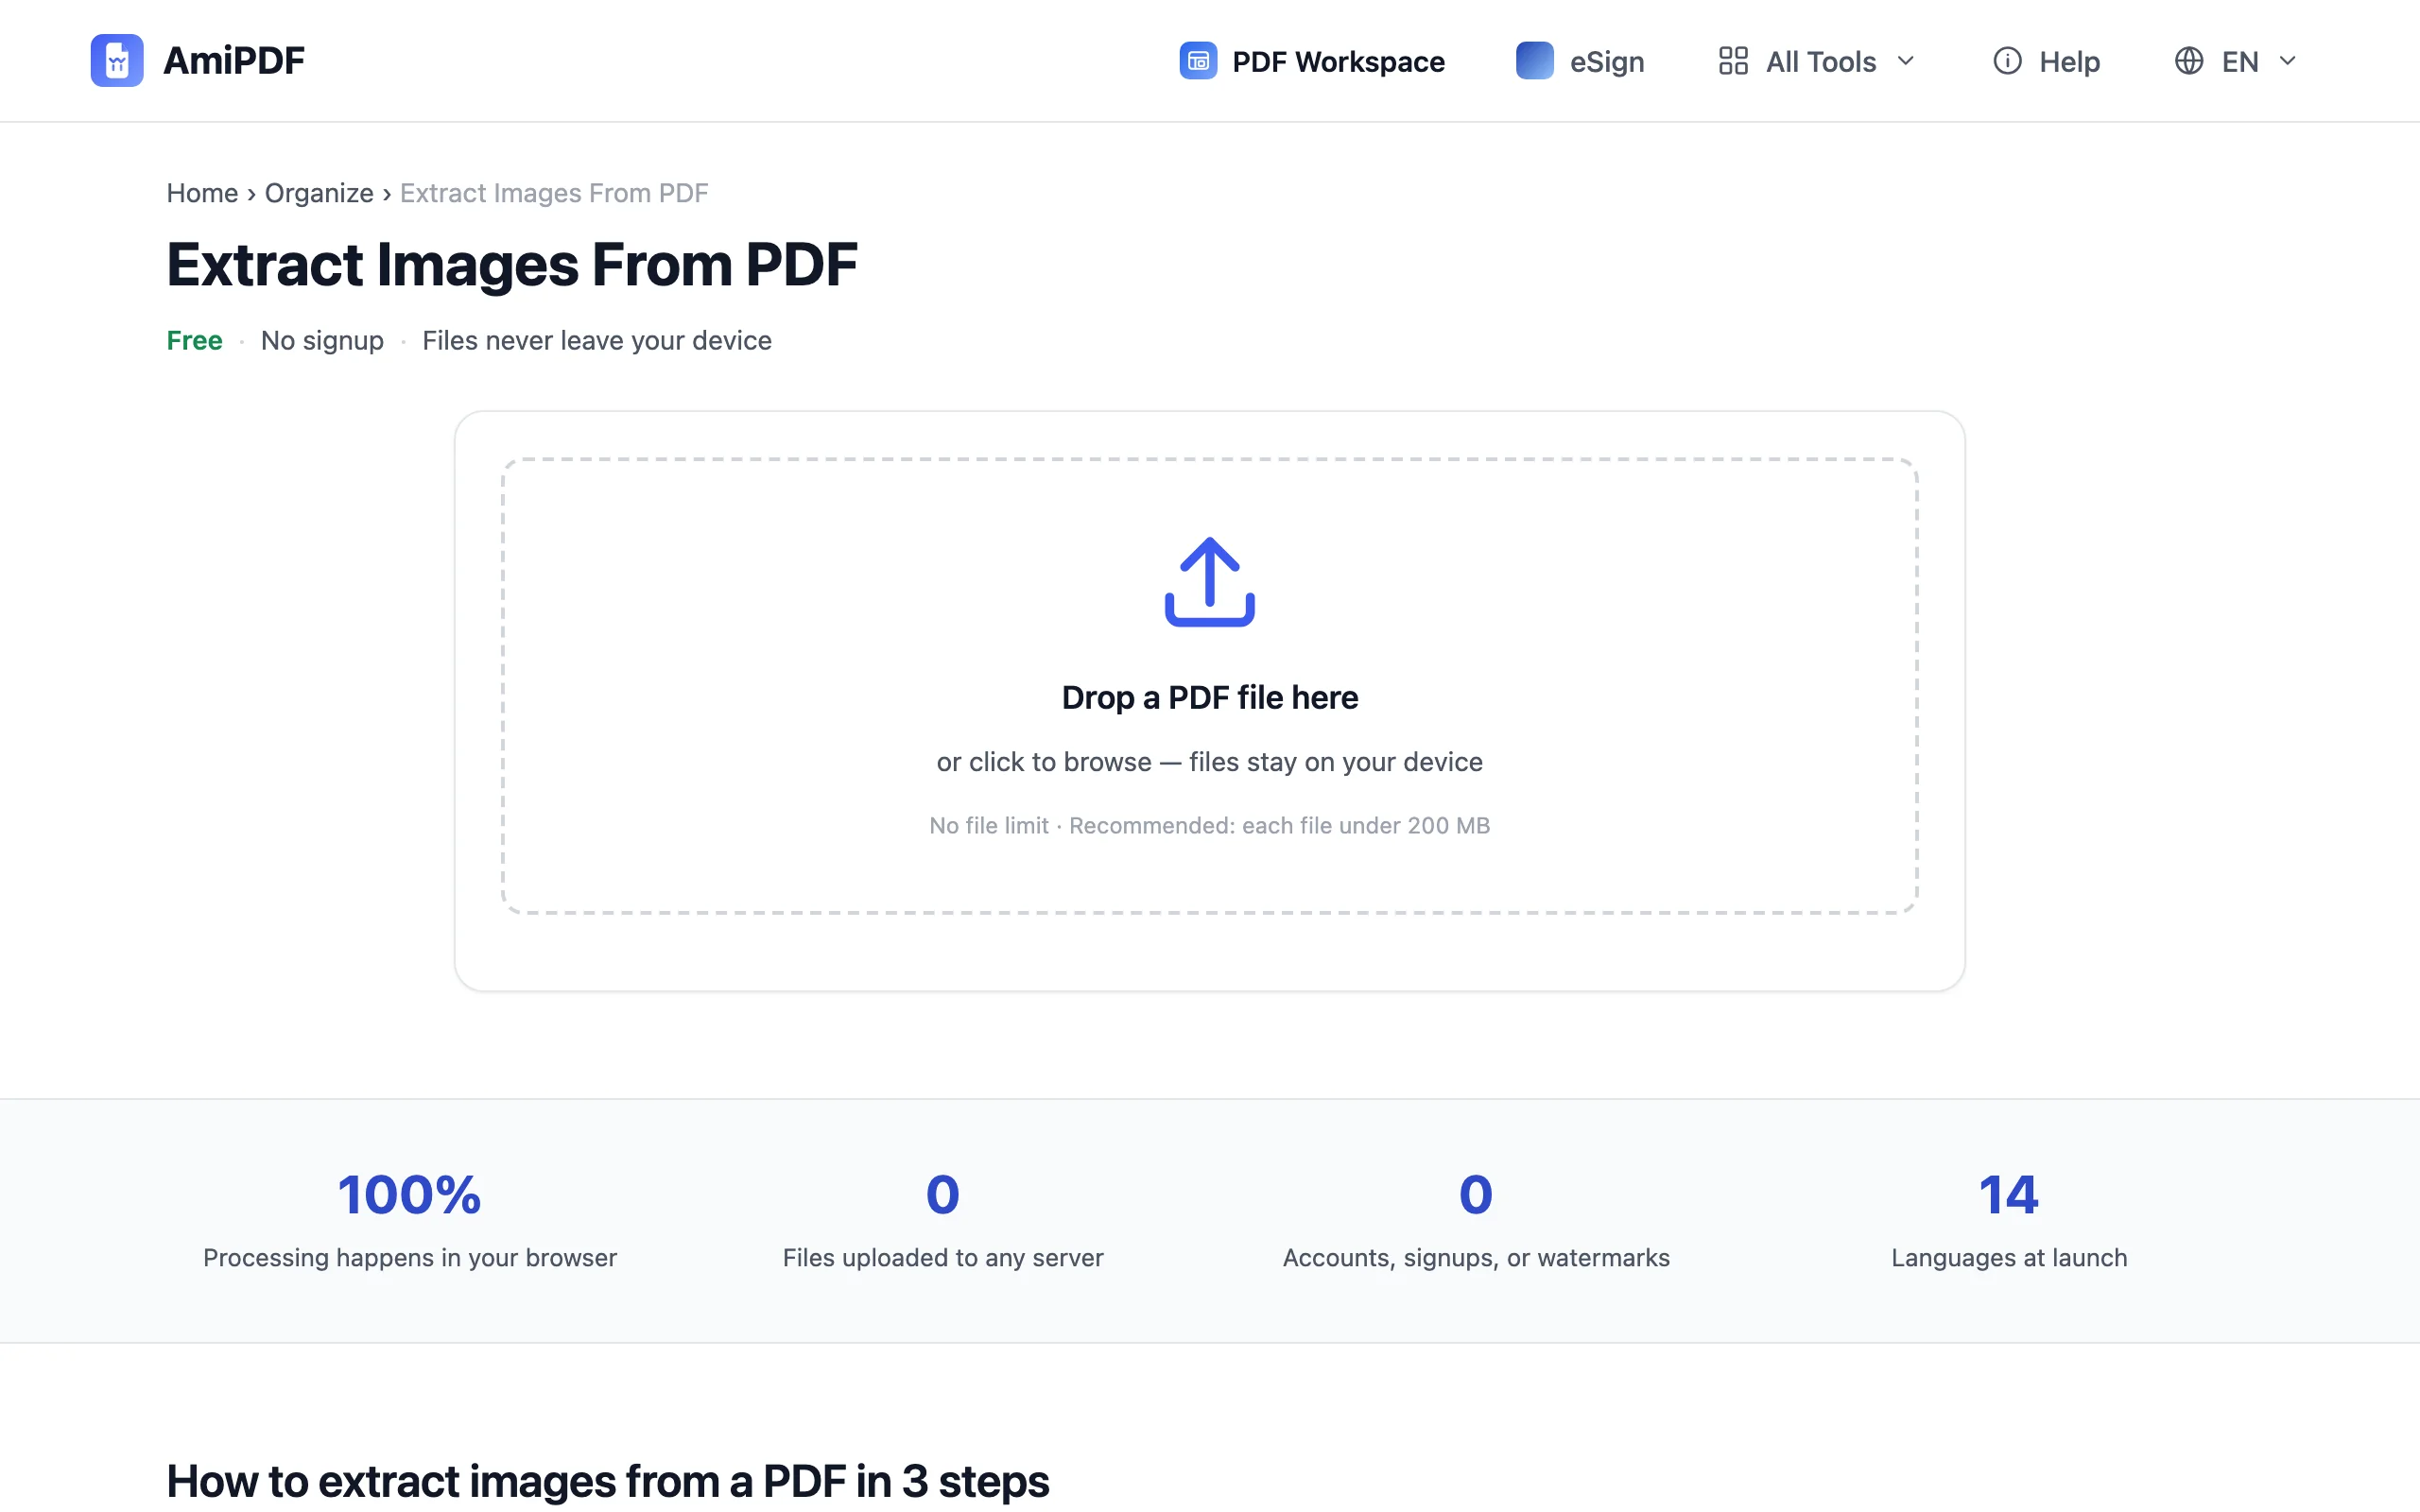Click the upload arrow icon

pyautogui.click(x=1209, y=582)
